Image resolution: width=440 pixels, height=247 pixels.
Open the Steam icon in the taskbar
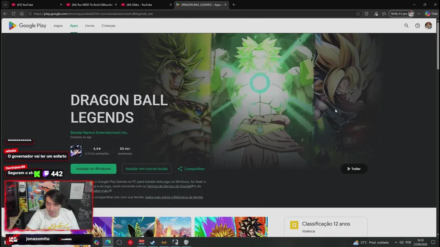click(x=152, y=242)
